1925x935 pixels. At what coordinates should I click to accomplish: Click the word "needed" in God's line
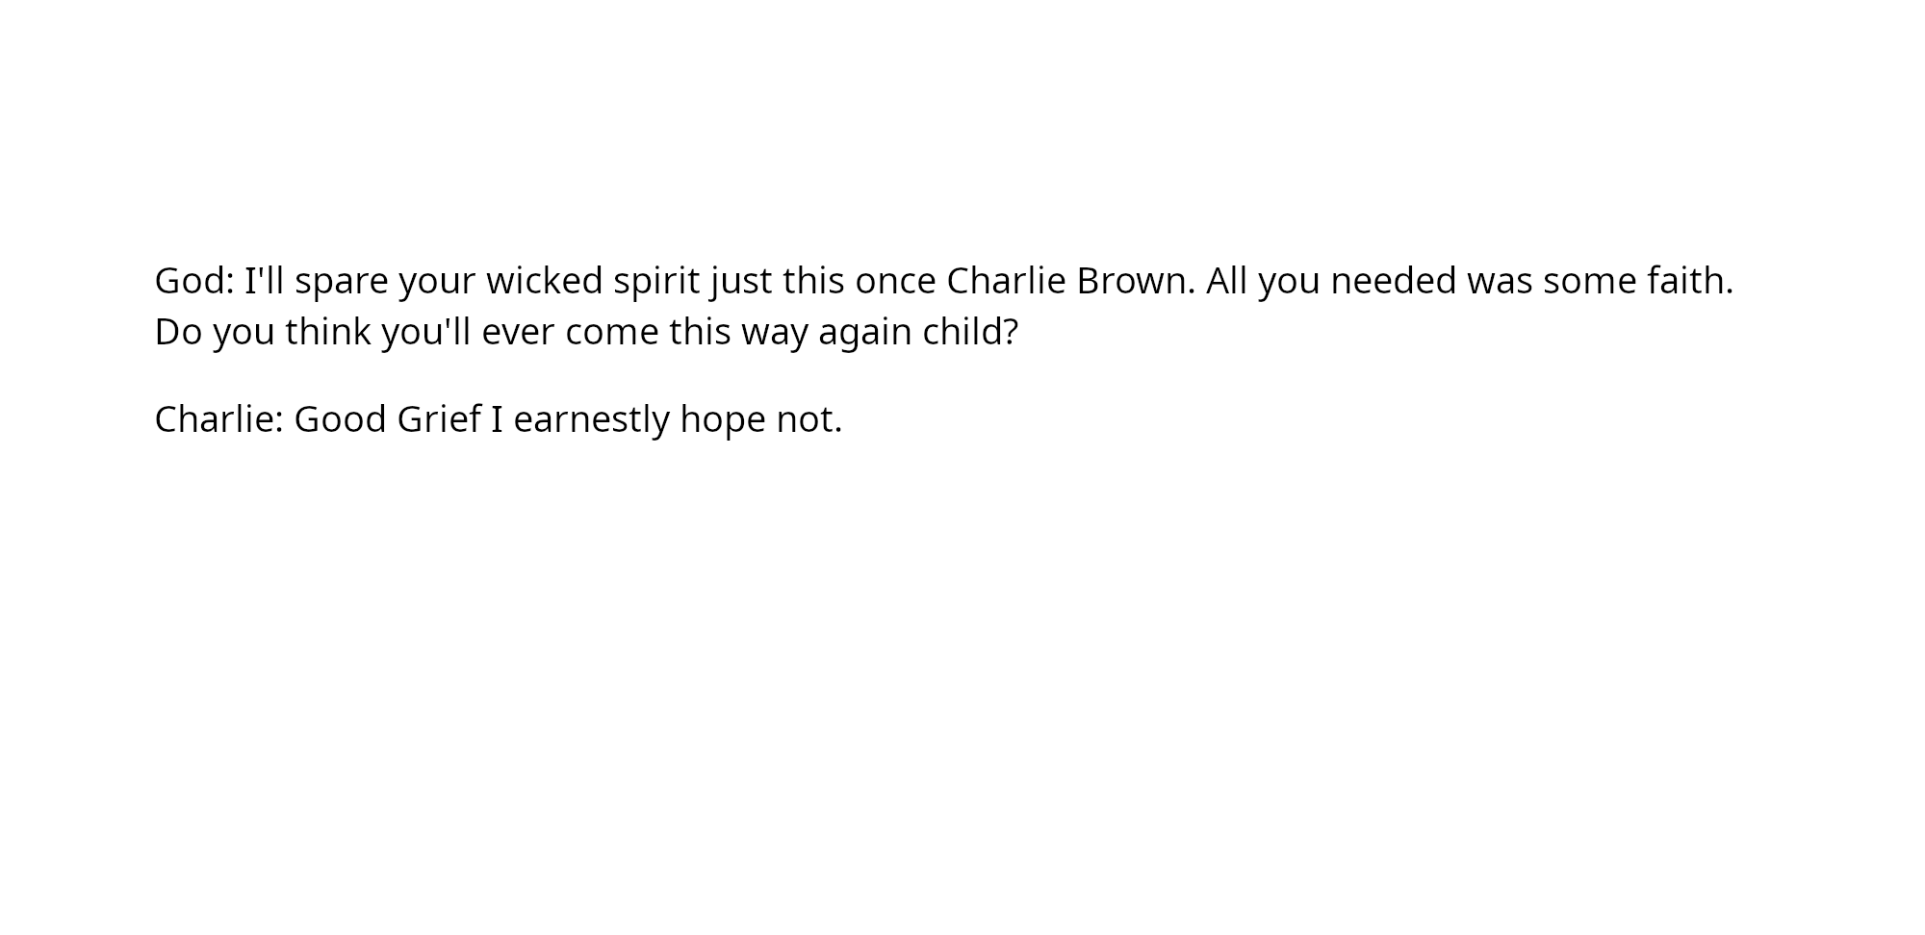pos(1393,281)
